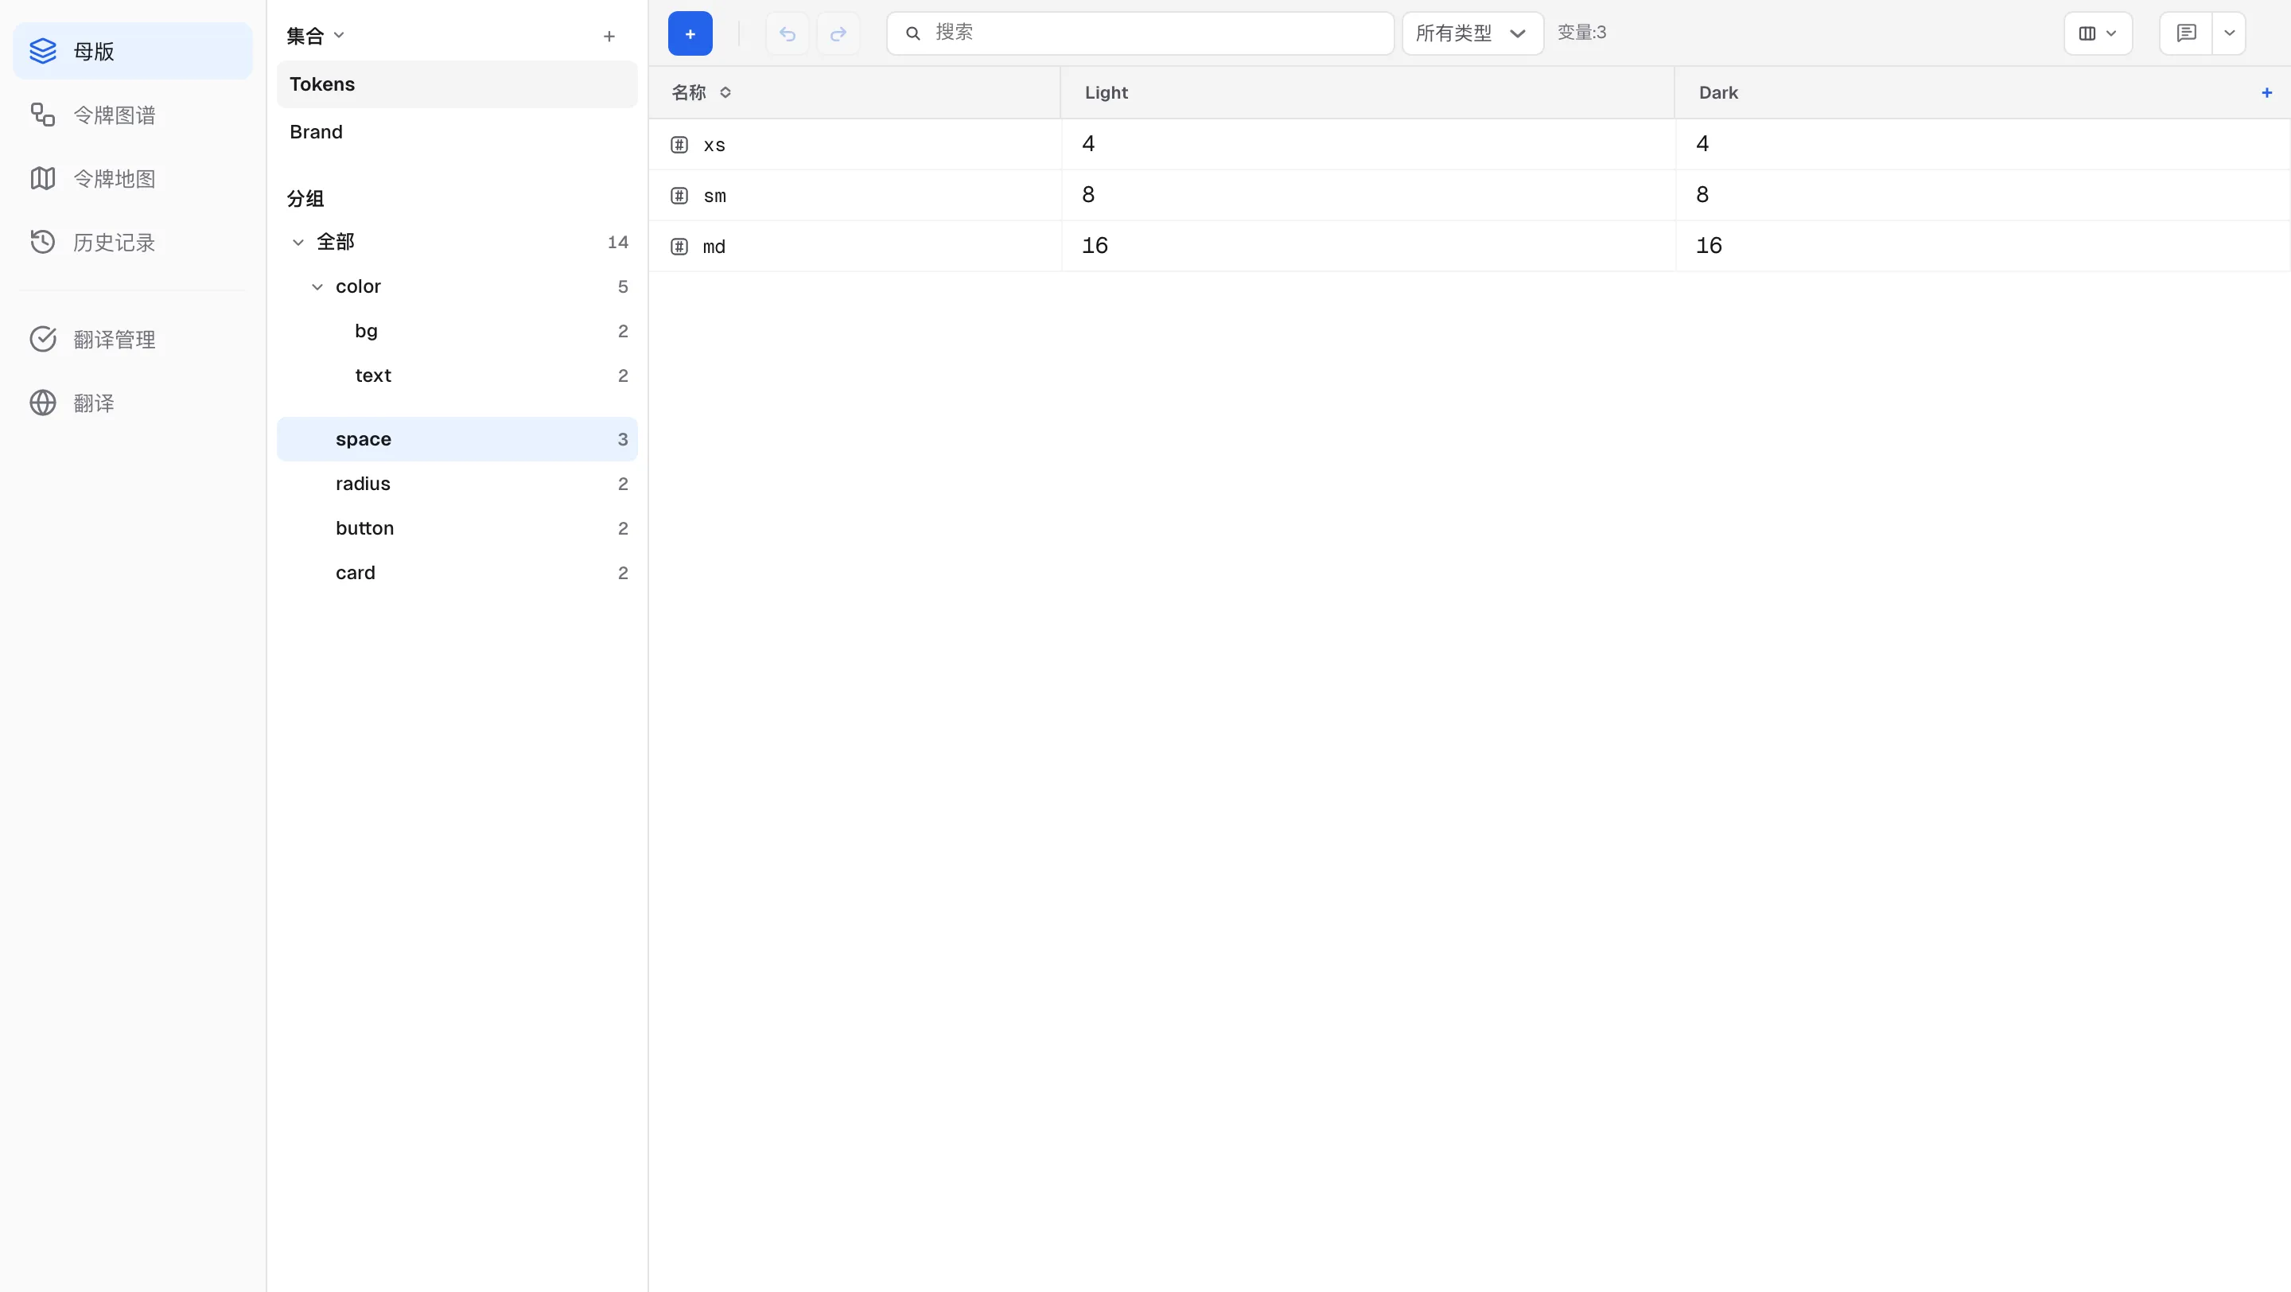This screenshot has height=1292, width=2291.
Task: Click the blue add variable button
Action: 690,33
